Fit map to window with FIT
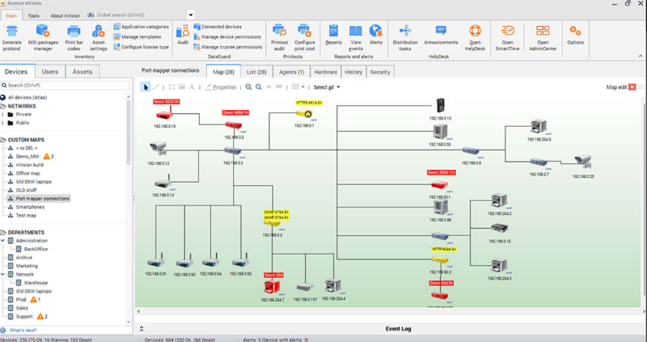This screenshot has width=647, height=342. pyautogui.click(x=279, y=87)
